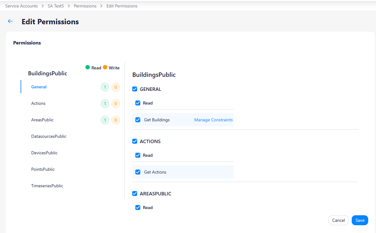Click the green read count badge for General

tap(105, 87)
